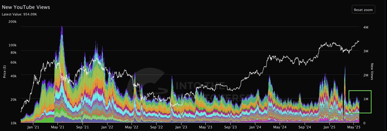The image size is (387, 131).
Task: Click the 1M views axis label
Action: [366, 99]
